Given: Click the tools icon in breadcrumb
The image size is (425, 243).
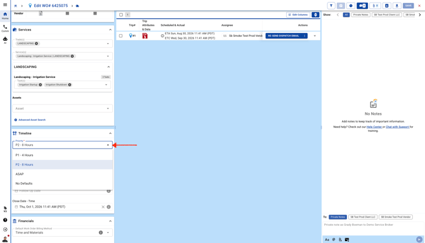Looking at the screenshot, I should [x=16, y=6].
